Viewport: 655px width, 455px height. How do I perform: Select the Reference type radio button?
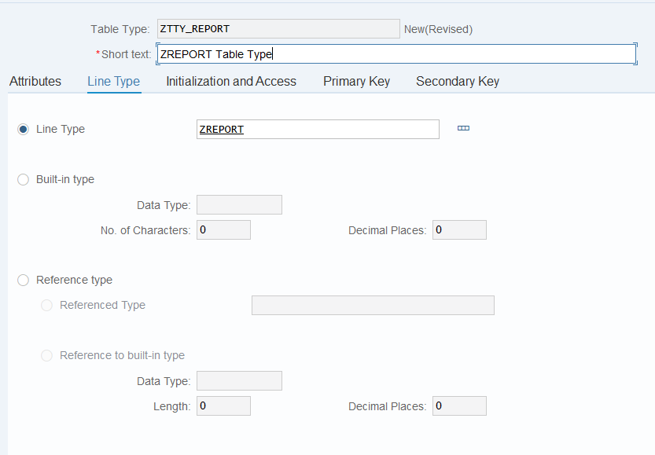click(23, 280)
